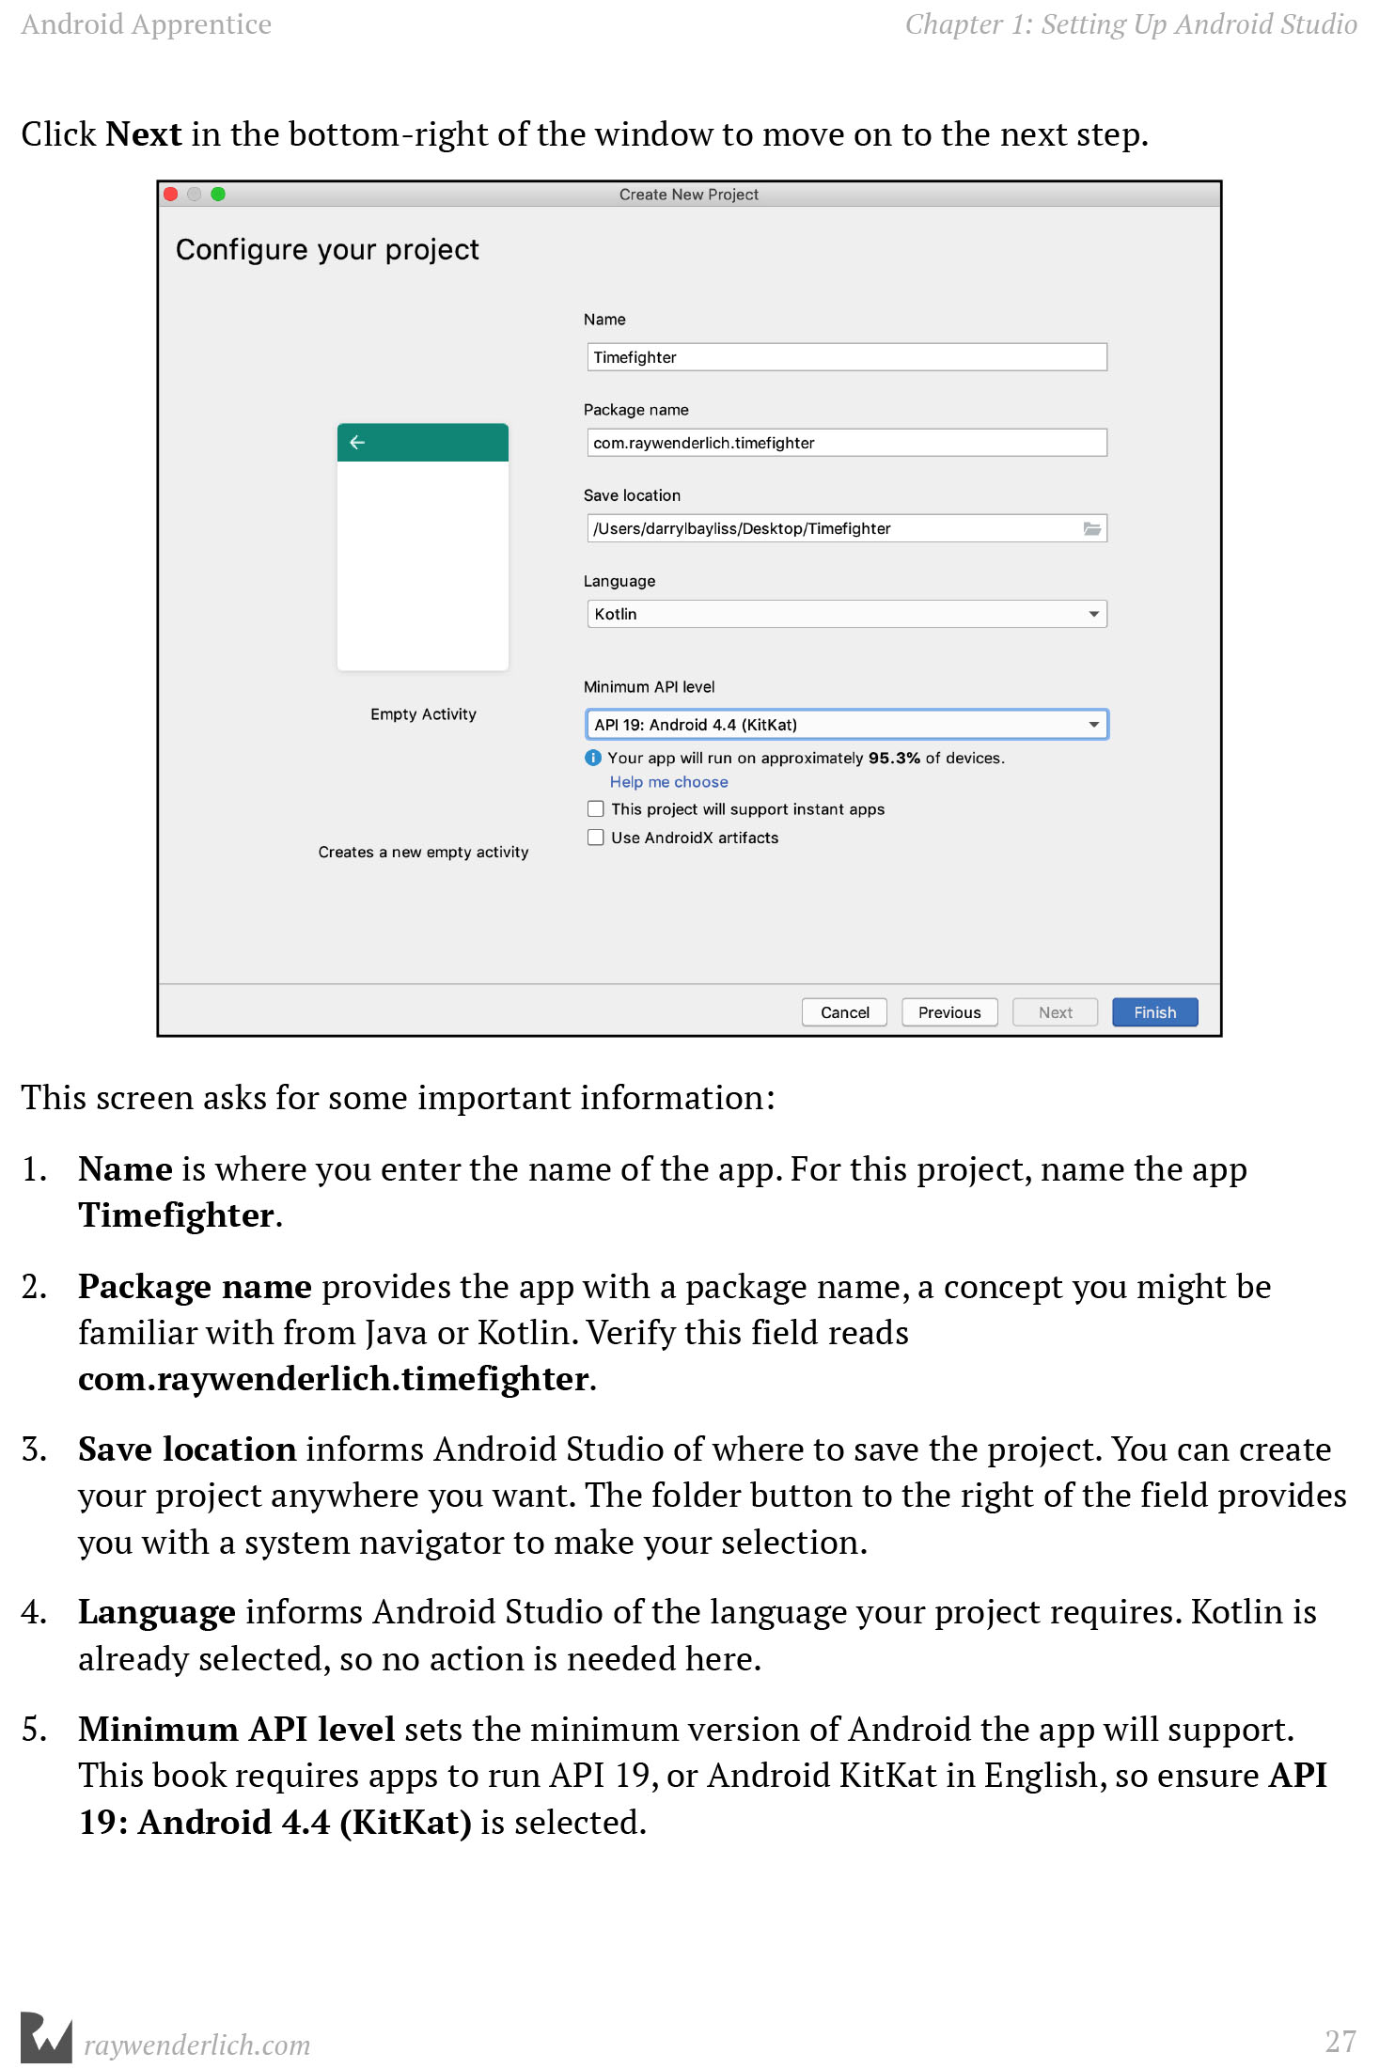Click the red close window button
This screenshot has height=2068, width=1395.
(x=171, y=195)
